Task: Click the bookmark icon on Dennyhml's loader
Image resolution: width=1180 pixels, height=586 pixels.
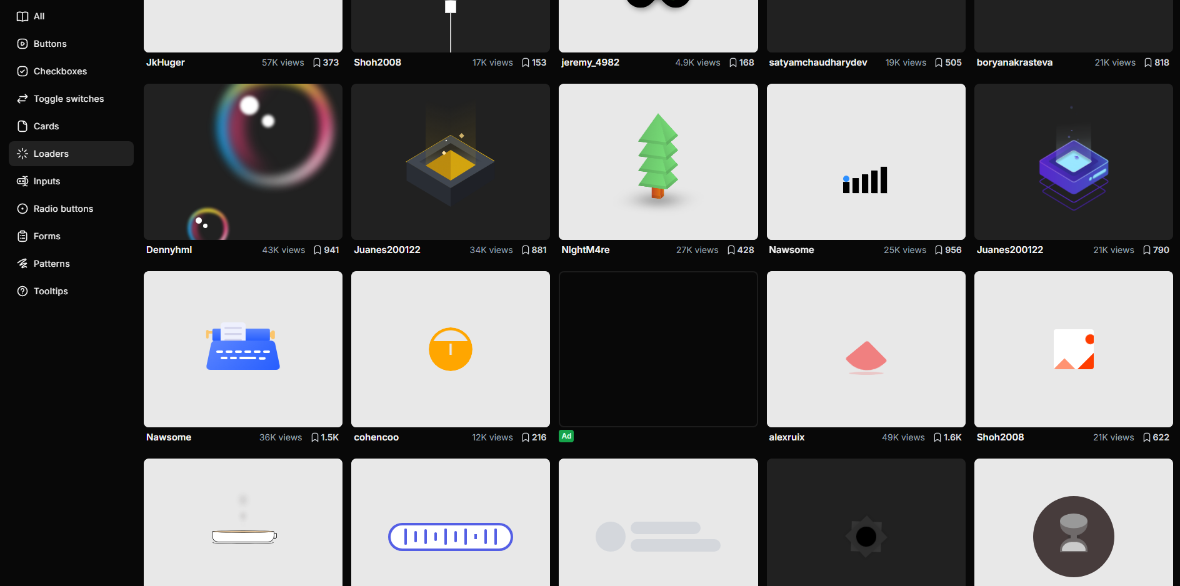Action: click(317, 250)
